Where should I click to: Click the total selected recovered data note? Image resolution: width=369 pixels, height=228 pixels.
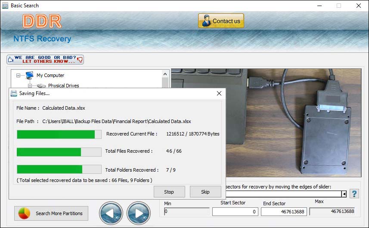click(x=84, y=180)
